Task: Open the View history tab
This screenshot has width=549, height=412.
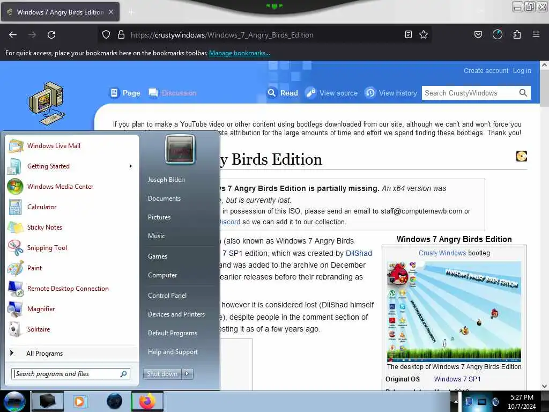Action: 391,93
